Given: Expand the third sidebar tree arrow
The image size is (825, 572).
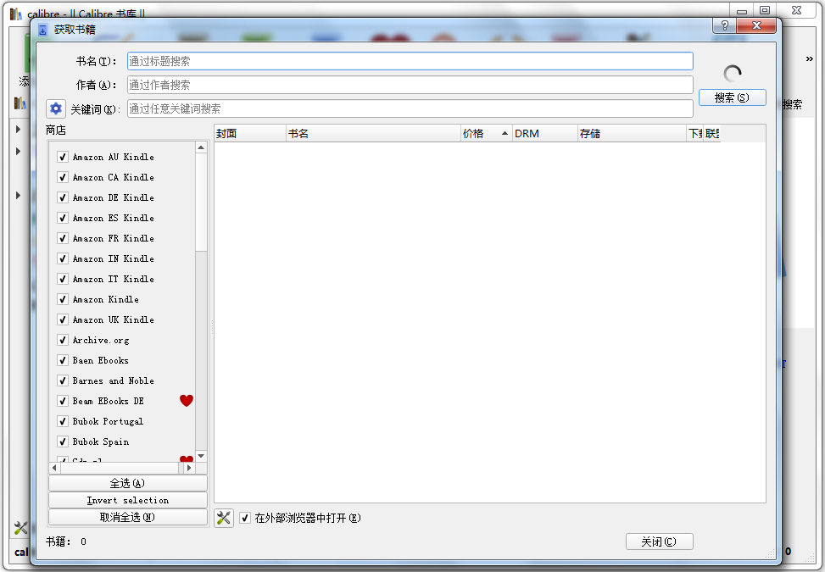Looking at the screenshot, I should coord(18,195).
